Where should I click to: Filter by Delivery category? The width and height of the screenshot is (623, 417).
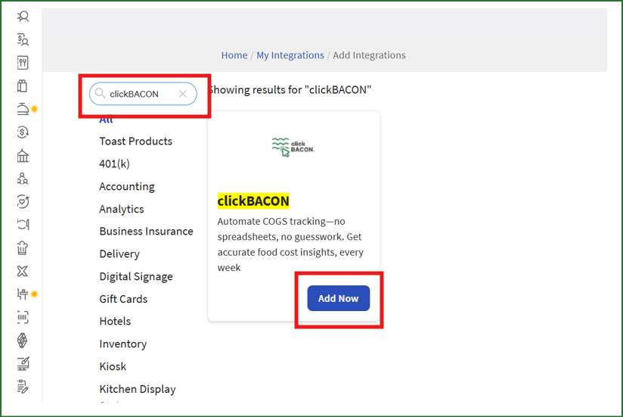pyautogui.click(x=119, y=254)
